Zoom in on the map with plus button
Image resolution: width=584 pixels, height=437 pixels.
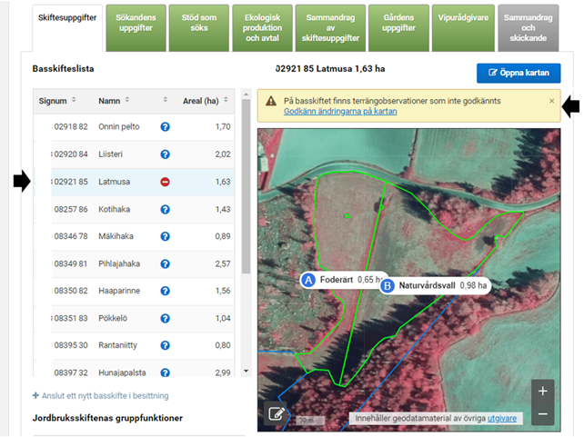pyautogui.click(x=542, y=392)
